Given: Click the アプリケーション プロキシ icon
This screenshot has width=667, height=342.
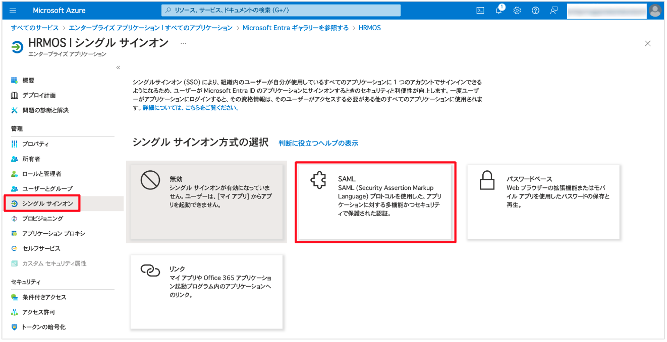Looking at the screenshot, I should [x=14, y=233].
